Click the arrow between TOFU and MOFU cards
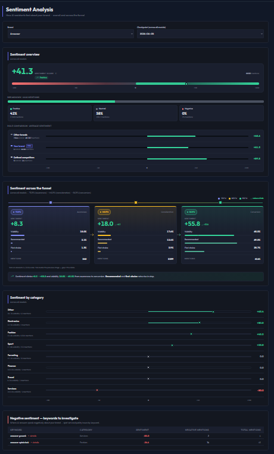This screenshot has width=274, height=454. pos(92,235)
